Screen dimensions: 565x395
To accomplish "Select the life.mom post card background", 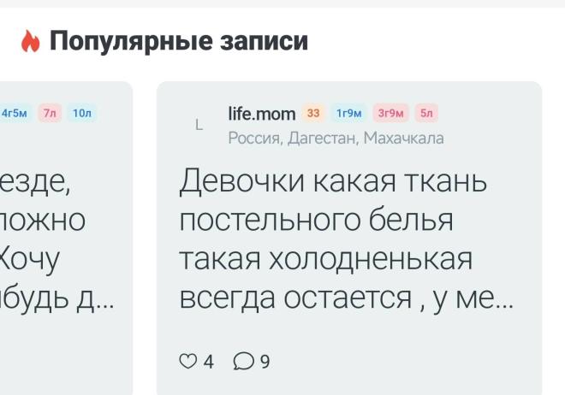I will coord(349,239).
